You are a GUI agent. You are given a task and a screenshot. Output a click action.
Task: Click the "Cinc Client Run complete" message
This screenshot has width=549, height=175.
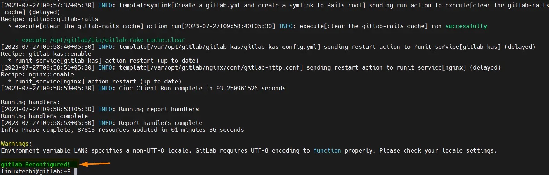(x=202, y=88)
